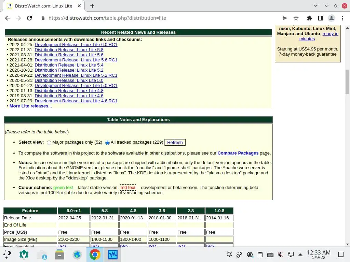The image size is (350, 262).
Task: Open the downloads folder taskbar icon
Action: (x=42, y=254)
